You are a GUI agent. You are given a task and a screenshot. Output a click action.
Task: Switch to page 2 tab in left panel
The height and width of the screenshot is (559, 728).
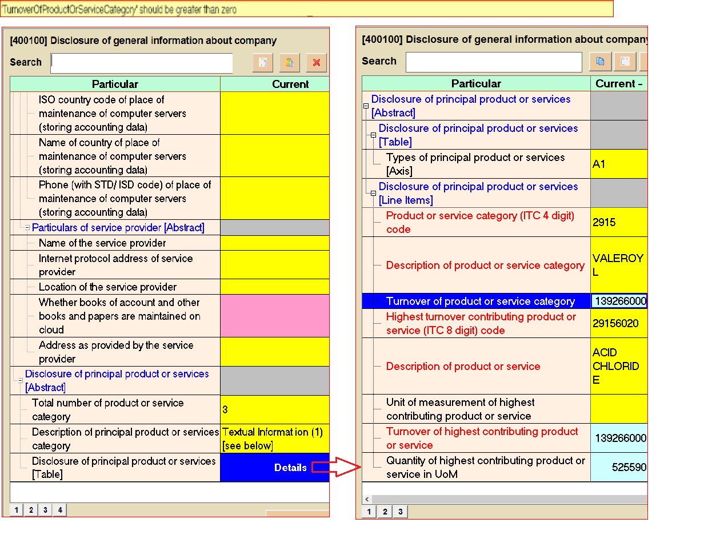pos(31,510)
